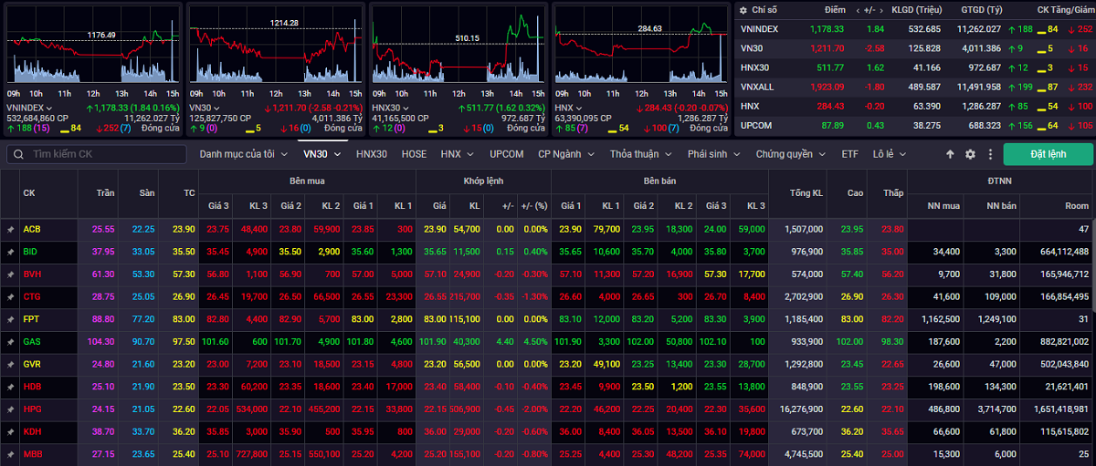Screen dimensions: 1096x466
Task: Toggle pin for the HPG stock
Action: [x=11, y=409]
